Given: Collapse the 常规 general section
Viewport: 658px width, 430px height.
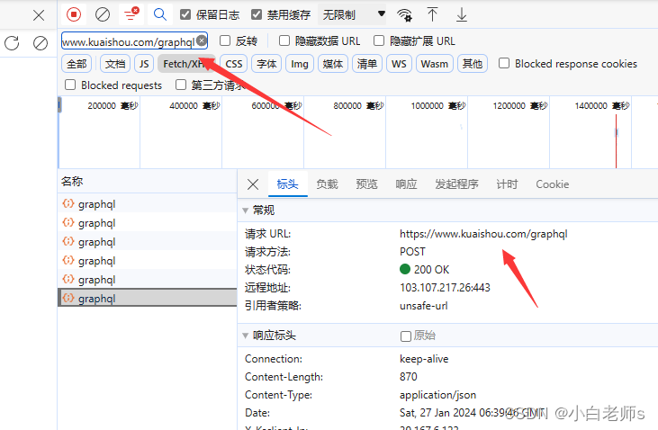Looking at the screenshot, I should (x=245, y=211).
